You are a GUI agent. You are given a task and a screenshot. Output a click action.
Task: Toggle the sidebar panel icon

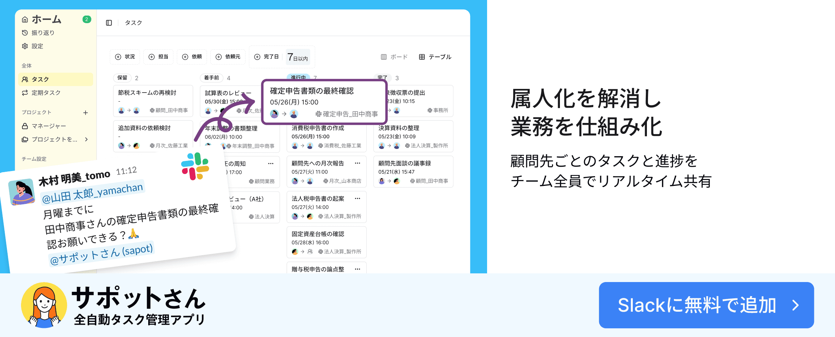109,23
